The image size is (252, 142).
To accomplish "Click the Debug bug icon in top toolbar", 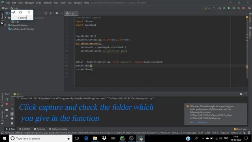I will click(x=224, y=8).
